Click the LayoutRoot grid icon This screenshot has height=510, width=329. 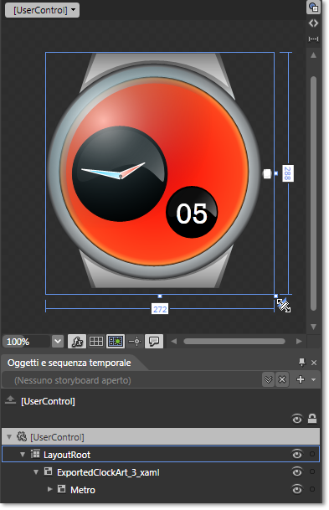[35, 454]
